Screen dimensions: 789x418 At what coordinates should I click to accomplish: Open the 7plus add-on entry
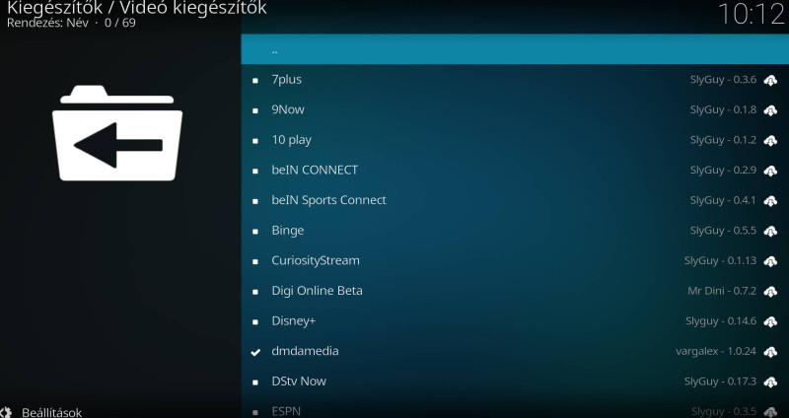[x=515, y=80]
